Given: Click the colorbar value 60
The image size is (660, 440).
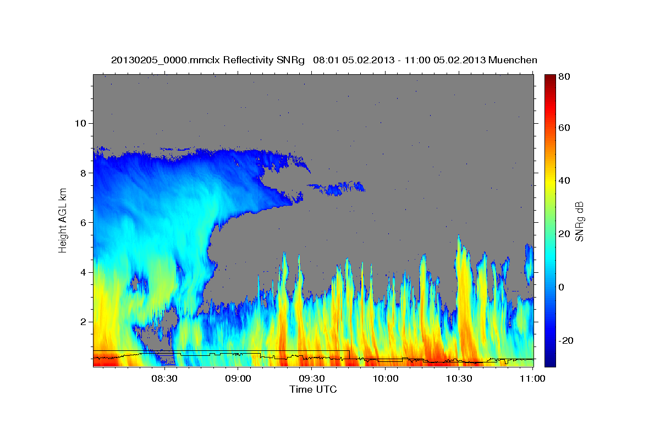Looking at the screenshot, I should (x=565, y=128).
